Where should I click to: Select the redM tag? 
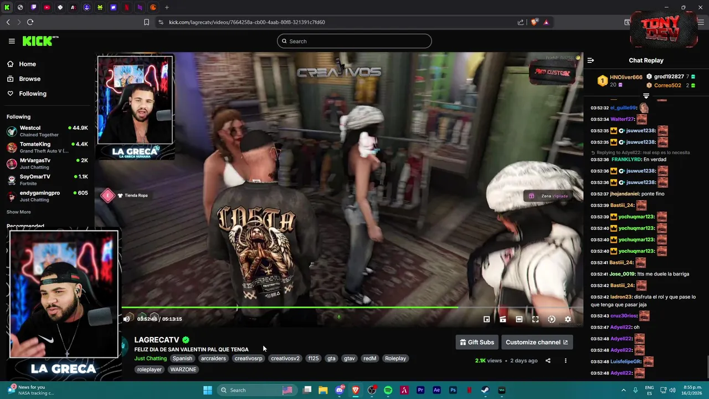pos(369,359)
